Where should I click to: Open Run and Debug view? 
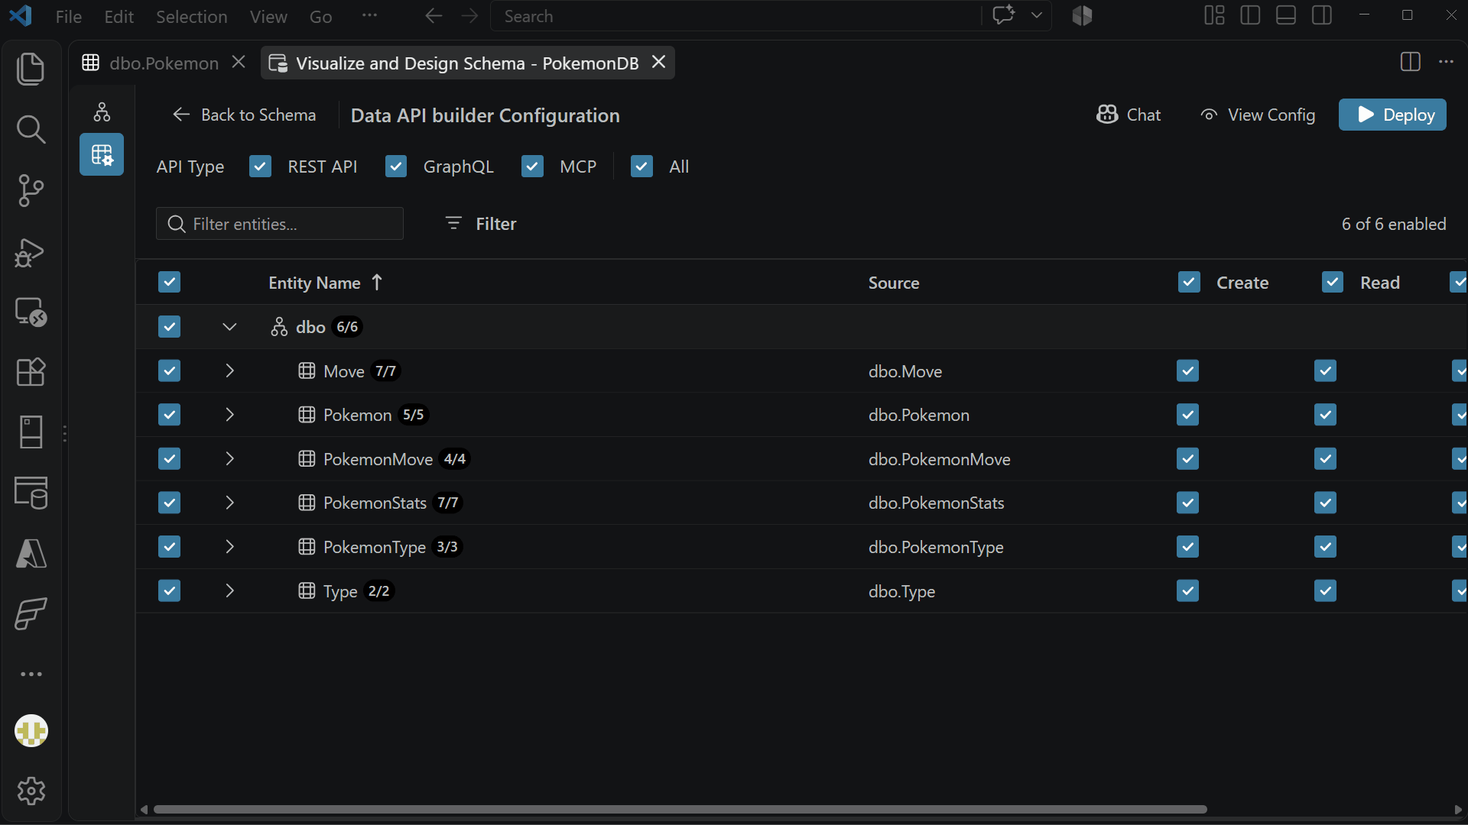click(x=31, y=252)
